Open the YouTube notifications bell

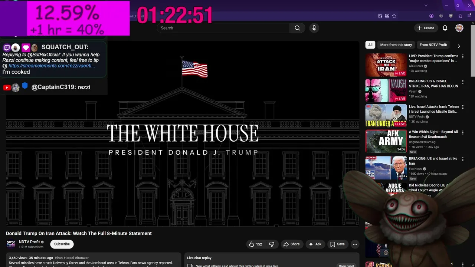[445, 28]
